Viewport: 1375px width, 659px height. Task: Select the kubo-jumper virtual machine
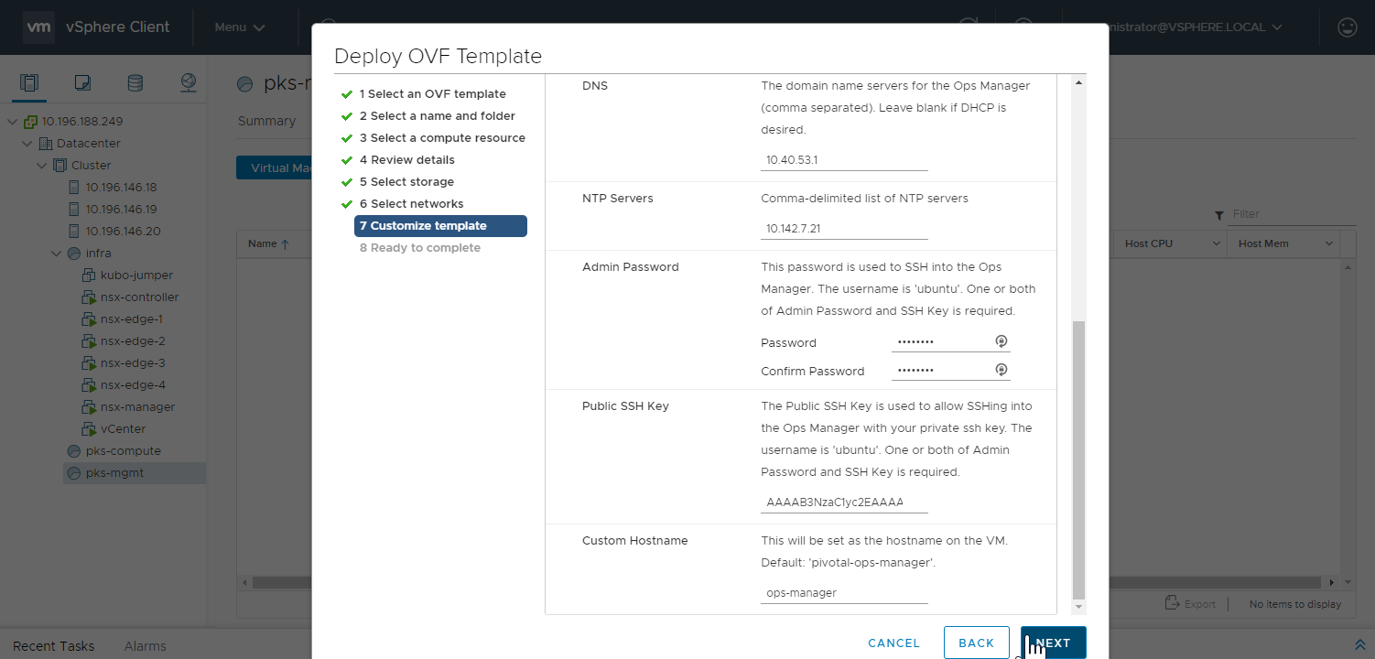click(x=136, y=275)
